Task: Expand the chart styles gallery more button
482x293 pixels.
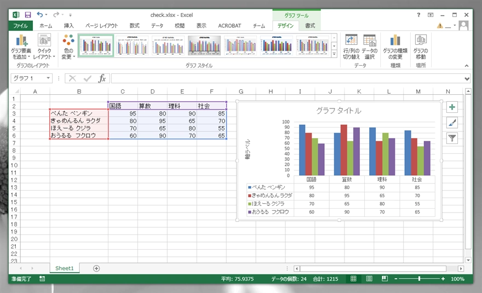Action: [334, 54]
